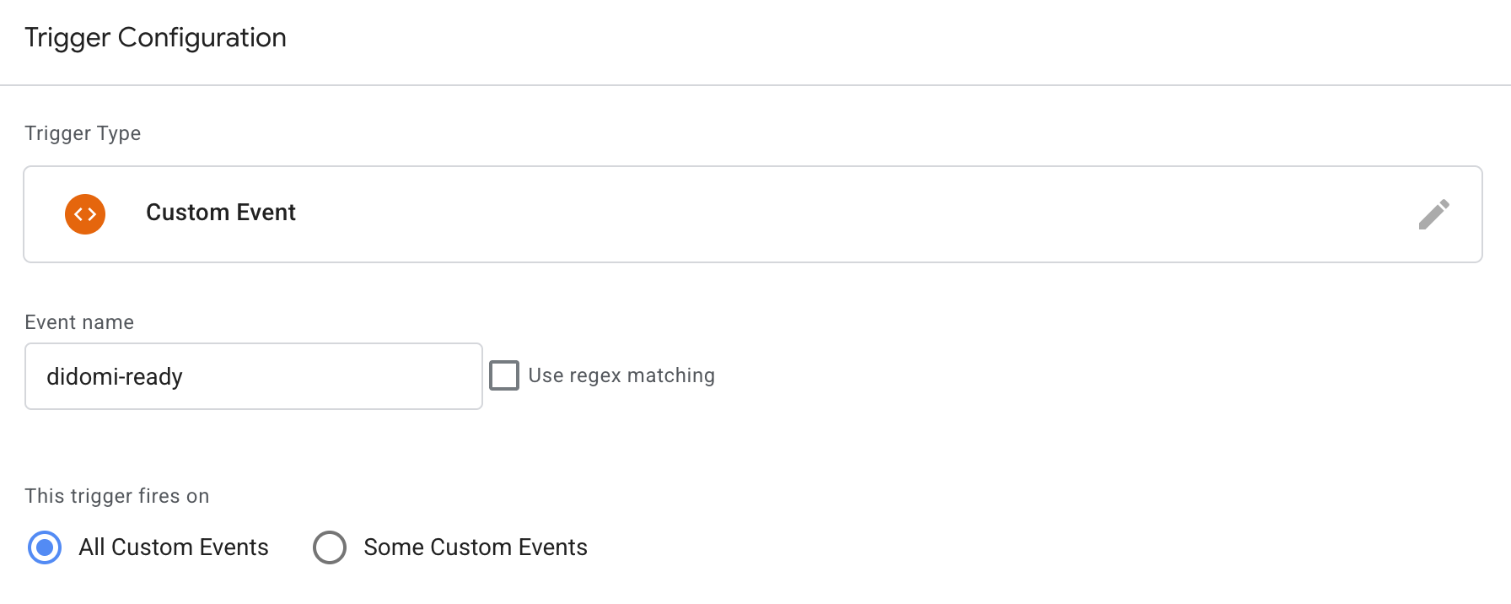
Task: Click the "didomi-ready" text in Event name field
Action: 115,377
